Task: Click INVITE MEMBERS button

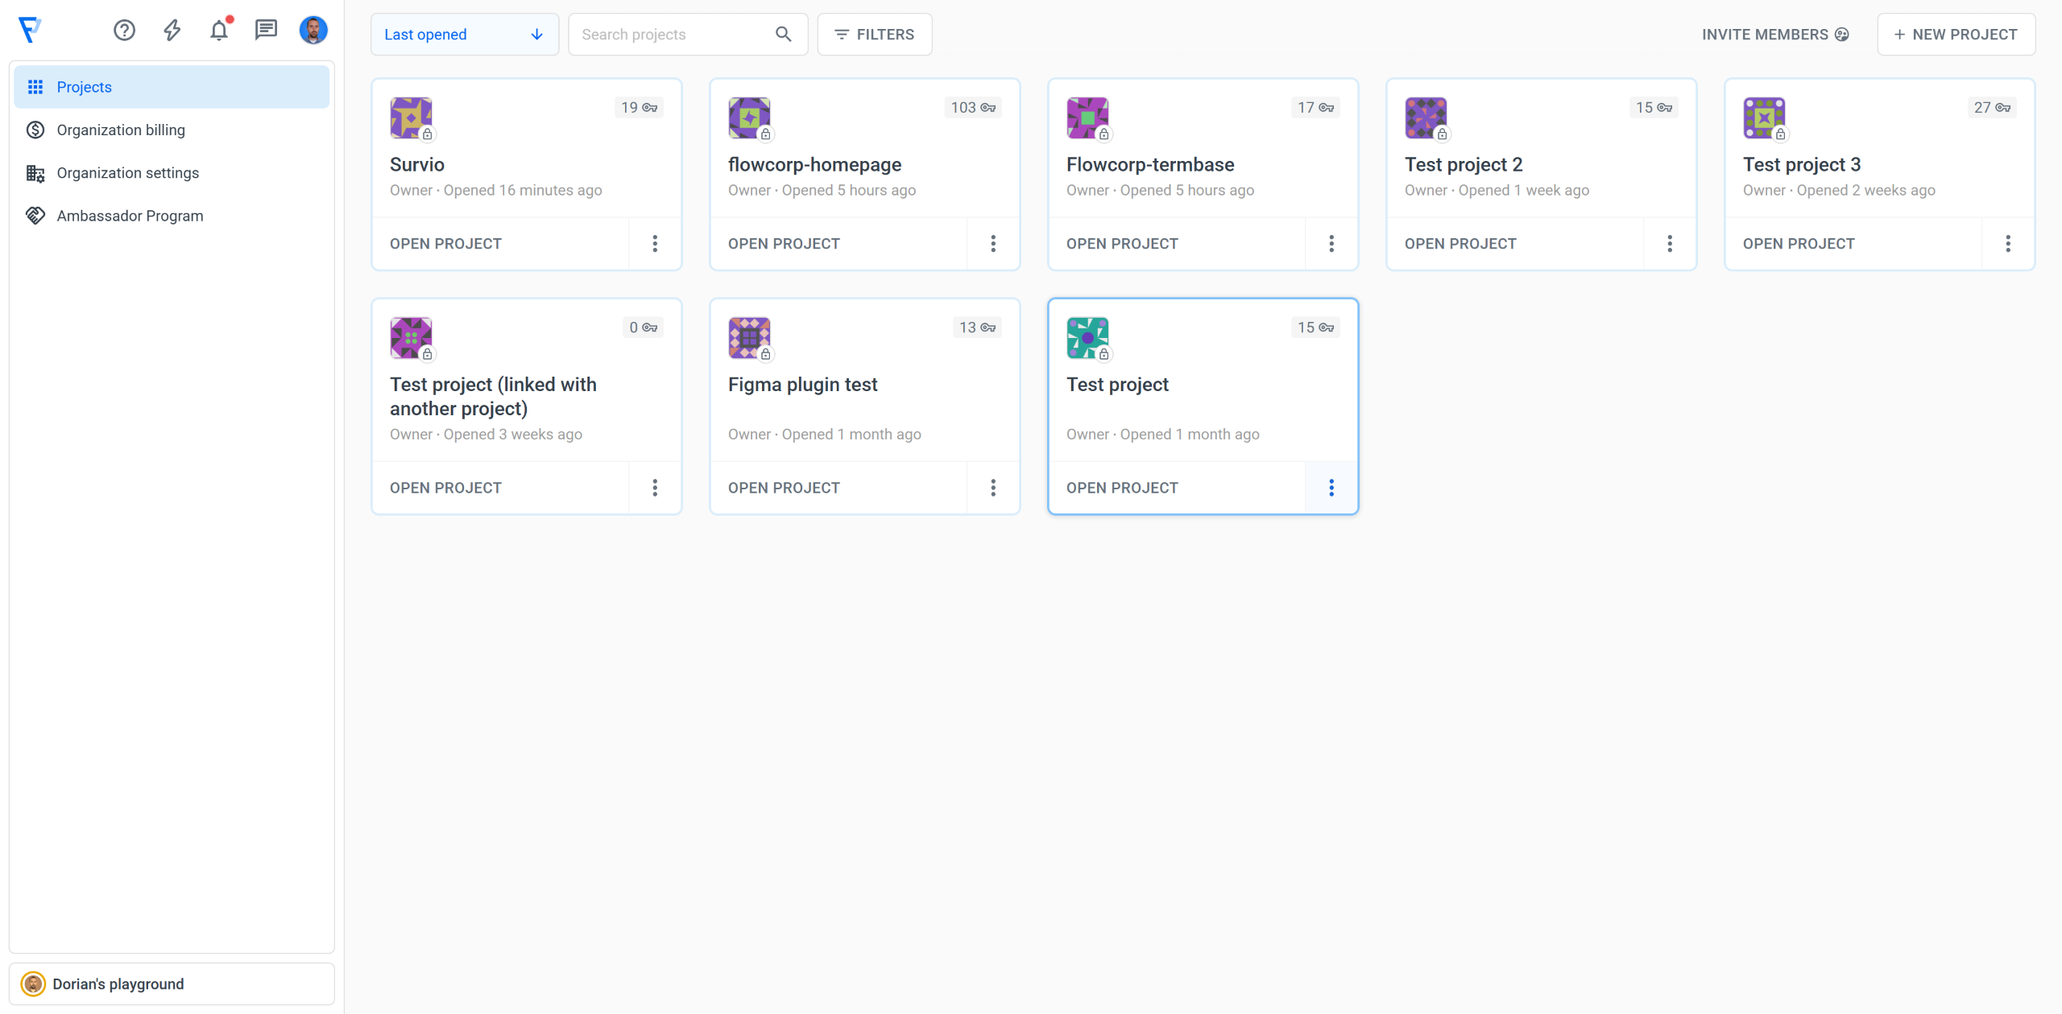Action: point(1774,35)
